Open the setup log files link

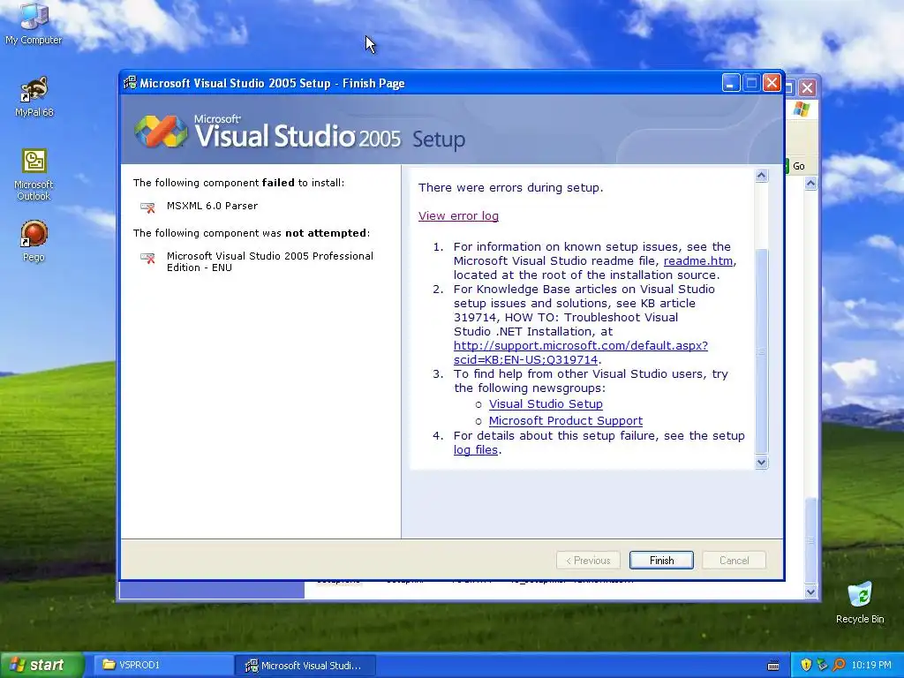pyautogui.click(x=476, y=449)
